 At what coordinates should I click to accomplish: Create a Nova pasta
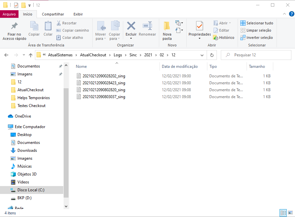click(x=167, y=31)
